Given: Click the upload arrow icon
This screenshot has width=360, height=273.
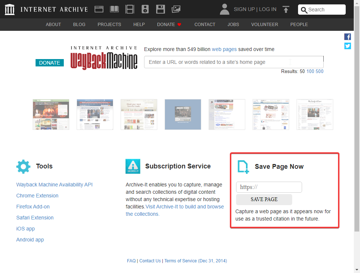Looking at the screenshot, I should point(286,9).
